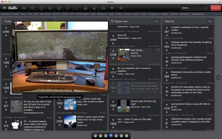Open settings via the toolbar gear icon
Screen dimensions: 222x139
(50, 8)
